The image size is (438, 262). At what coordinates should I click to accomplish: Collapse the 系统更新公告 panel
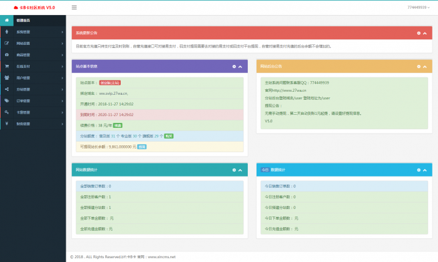[425, 33]
